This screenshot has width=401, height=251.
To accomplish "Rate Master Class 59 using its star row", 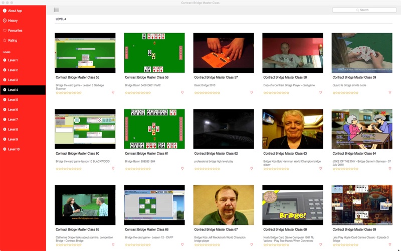I will 345,93.
